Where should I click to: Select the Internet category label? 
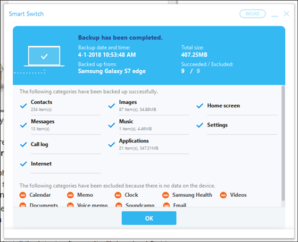click(41, 164)
